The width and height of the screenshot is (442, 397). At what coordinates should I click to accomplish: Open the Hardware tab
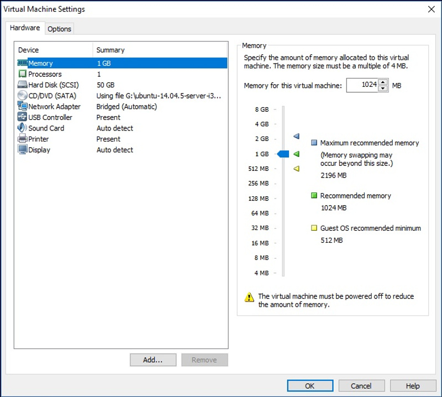click(25, 28)
